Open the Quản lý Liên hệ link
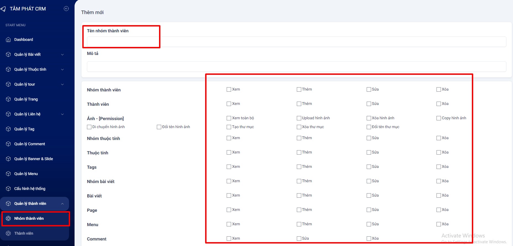The width and height of the screenshot is (513, 246). 27,114
